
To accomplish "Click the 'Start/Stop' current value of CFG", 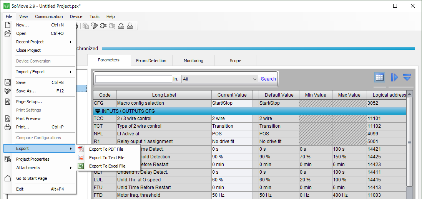I will click(232, 103).
